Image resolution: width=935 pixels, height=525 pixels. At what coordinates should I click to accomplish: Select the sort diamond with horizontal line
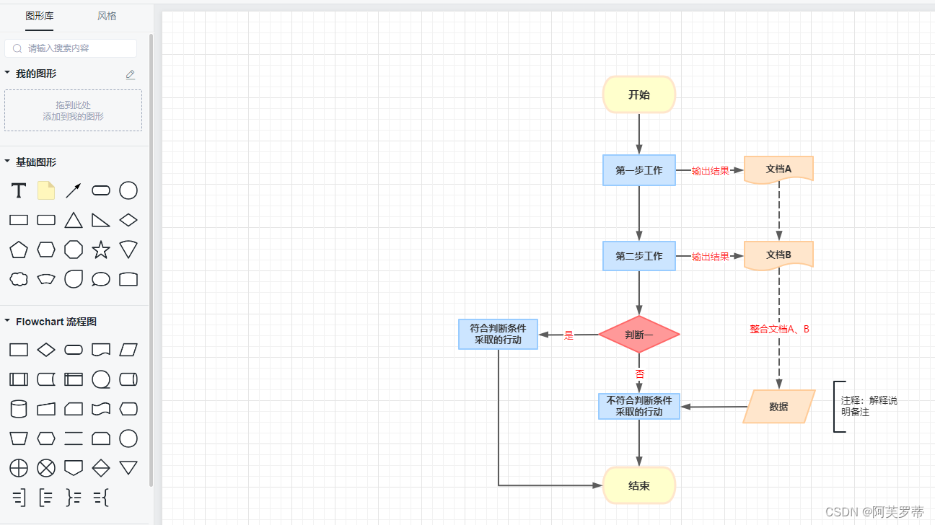click(x=101, y=468)
